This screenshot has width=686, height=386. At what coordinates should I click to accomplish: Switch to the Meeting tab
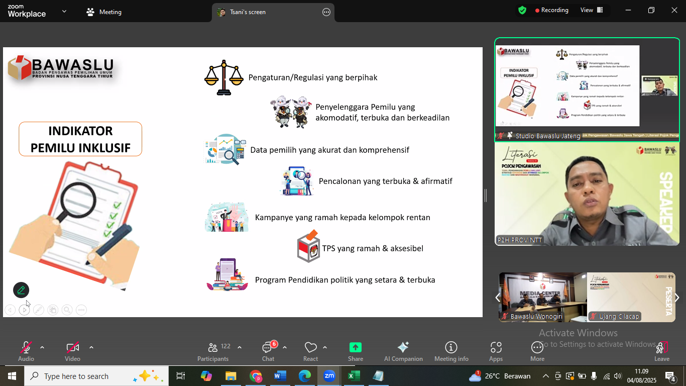[x=104, y=12]
